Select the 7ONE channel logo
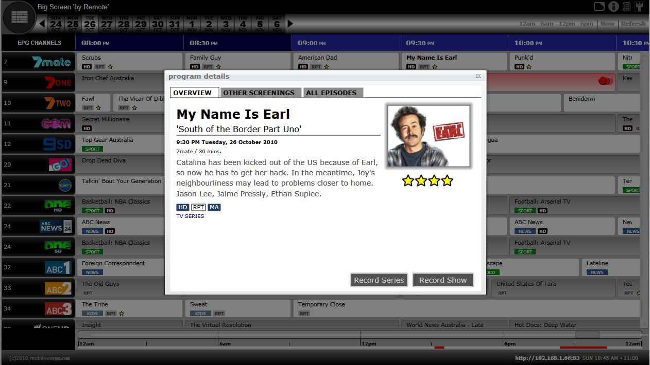Image resolution: width=650 pixels, height=365 pixels. pyautogui.click(x=57, y=82)
